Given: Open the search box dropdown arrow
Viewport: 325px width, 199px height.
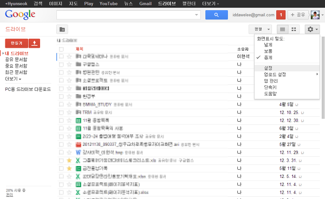Looking at the screenshot, I should click(x=196, y=15).
